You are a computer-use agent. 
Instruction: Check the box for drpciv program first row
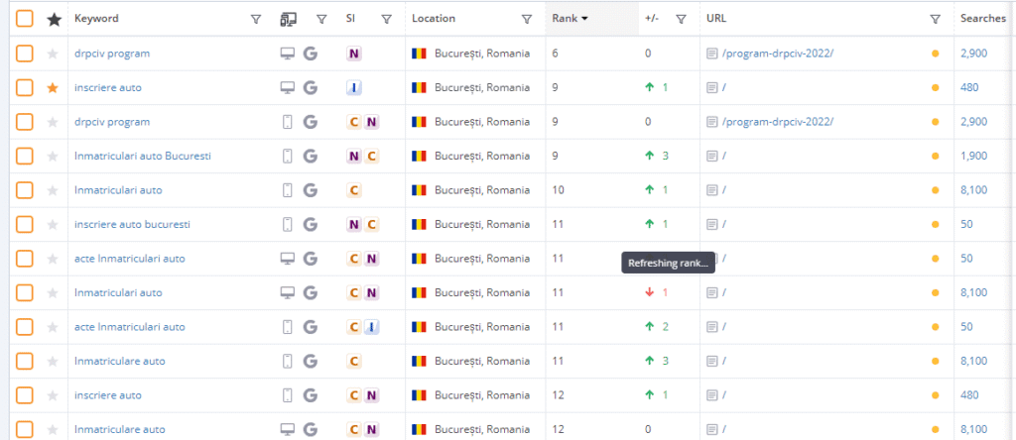pyautogui.click(x=24, y=54)
